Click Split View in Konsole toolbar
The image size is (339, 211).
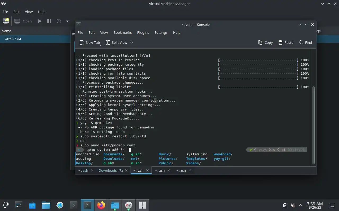pos(116,42)
